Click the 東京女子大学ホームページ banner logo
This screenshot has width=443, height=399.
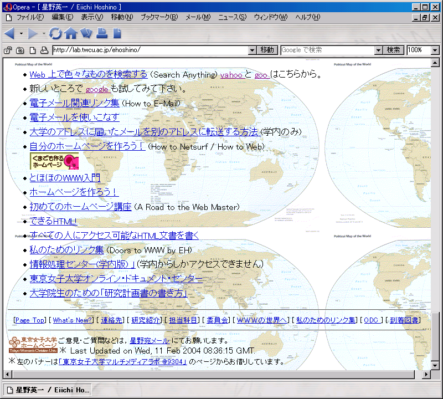click(x=33, y=345)
